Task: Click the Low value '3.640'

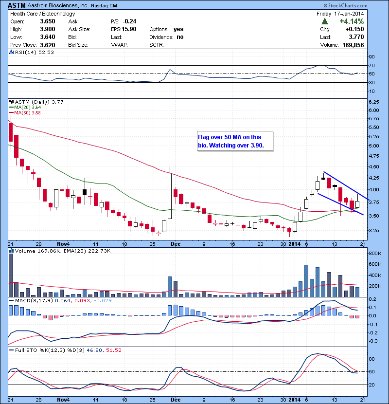Action: coord(48,37)
